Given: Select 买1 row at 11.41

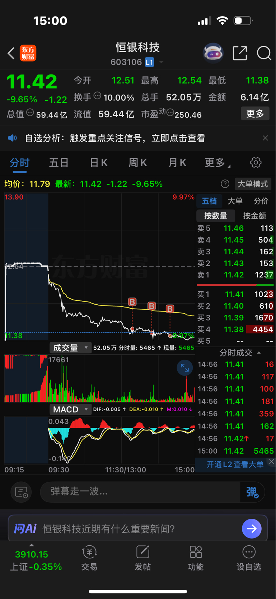Looking at the screenshot, I should [235, 294].
